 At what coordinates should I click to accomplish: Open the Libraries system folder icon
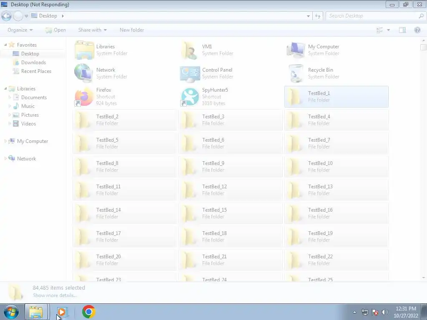click(84, 50)
